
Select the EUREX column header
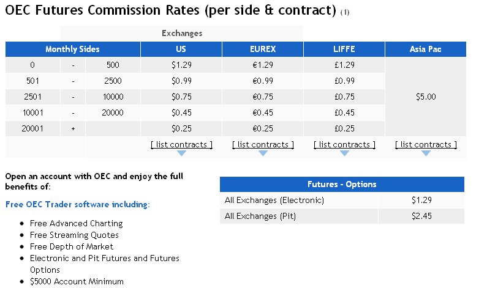[263, 50]
